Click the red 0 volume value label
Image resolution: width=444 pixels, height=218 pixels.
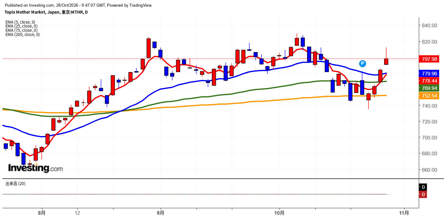(x=423, y=194)
